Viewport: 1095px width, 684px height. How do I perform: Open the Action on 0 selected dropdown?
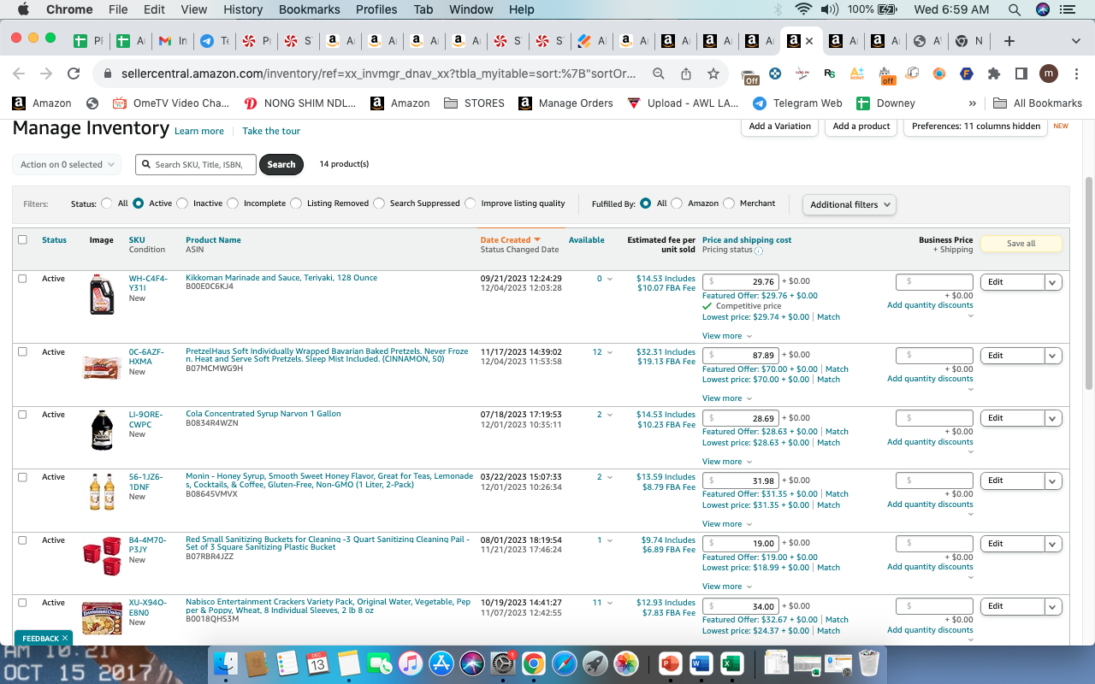[x=67, y=164]
